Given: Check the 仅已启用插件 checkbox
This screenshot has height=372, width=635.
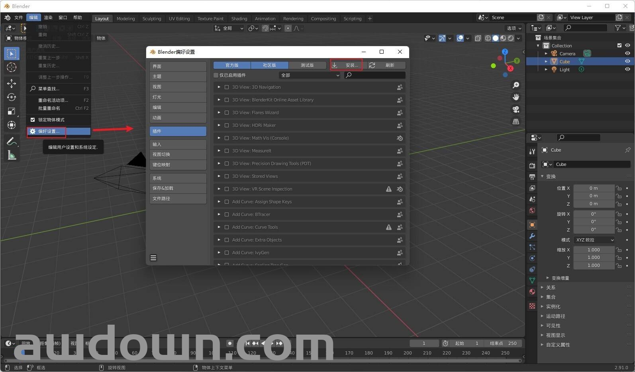Looking at the screenshot, I should click(216, 75).
